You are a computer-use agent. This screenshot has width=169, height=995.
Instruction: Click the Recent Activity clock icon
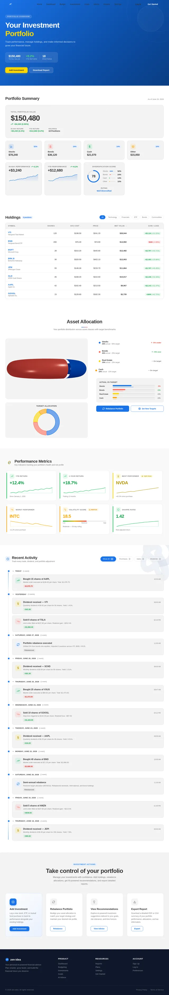[8, 559]
